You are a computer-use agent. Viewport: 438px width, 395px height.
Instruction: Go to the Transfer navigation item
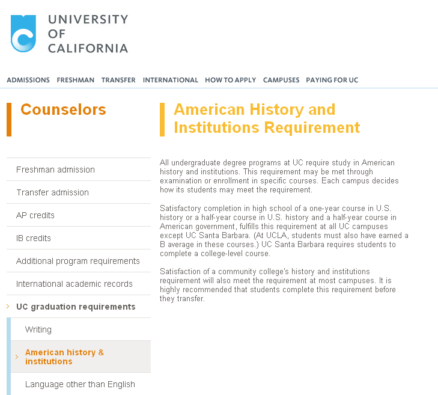coord(118,80)
